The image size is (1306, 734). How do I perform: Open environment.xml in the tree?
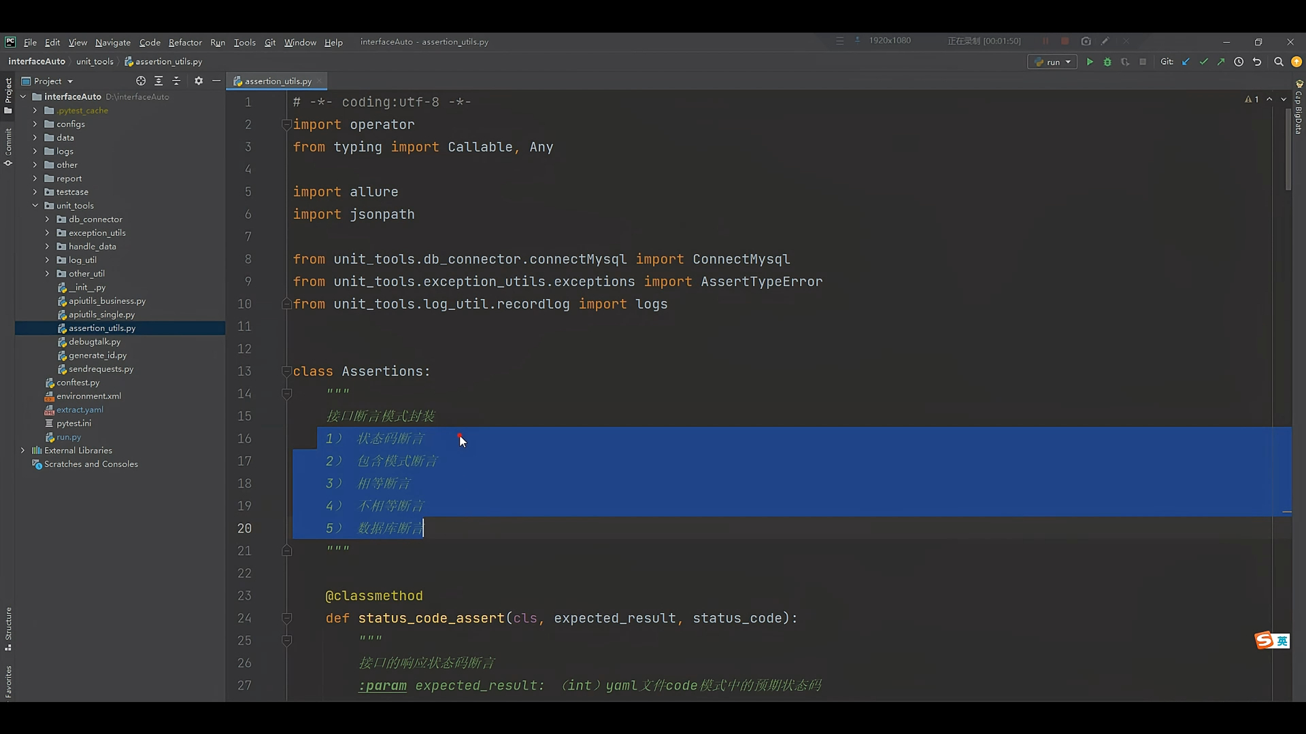[x=88, y=396]
